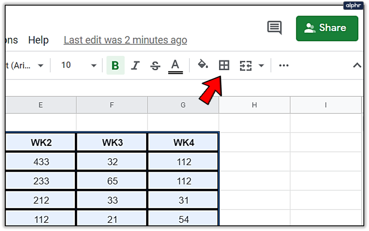Select column F header
The image size is (369, 231).
112,105
